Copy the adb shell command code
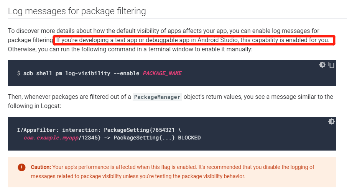 tap(331, 65)
